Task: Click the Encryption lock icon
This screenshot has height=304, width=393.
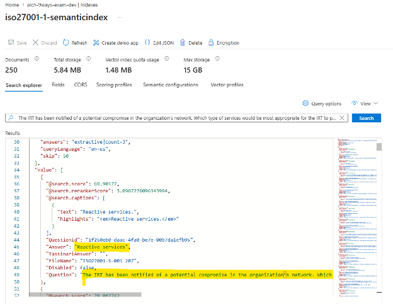Action: (x=211, y=42)
